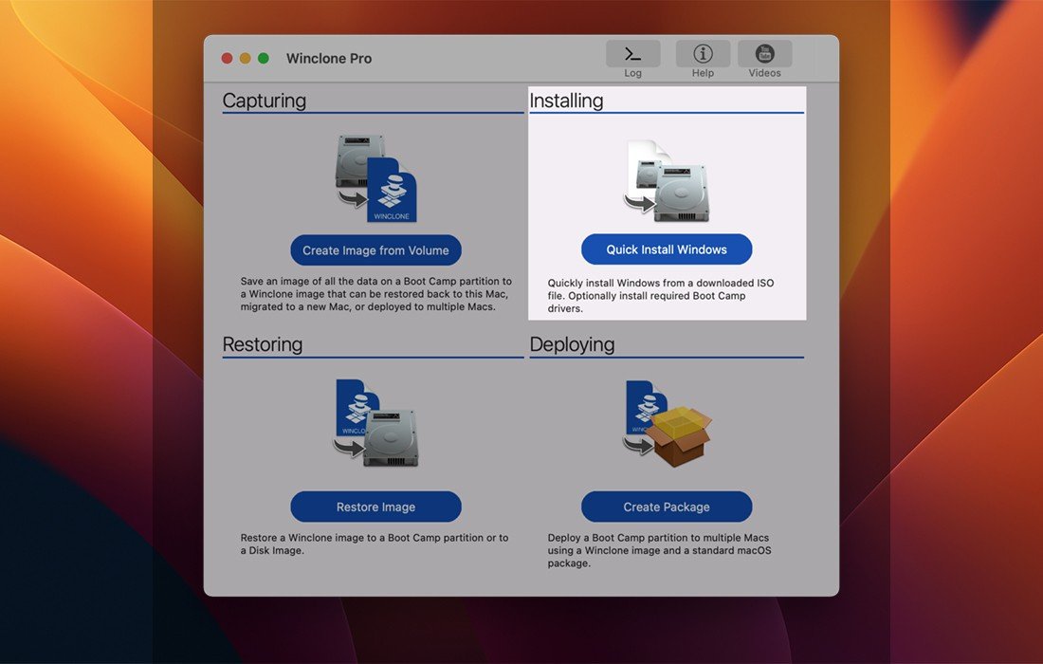
Task: Choose the Create Package button
Action: click(667, 507)
